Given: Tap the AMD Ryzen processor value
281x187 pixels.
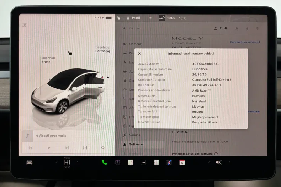Looking at the screenshot, I should 201,90.
